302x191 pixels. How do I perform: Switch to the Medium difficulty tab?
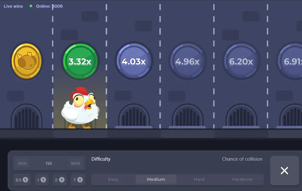coord(156,180)
